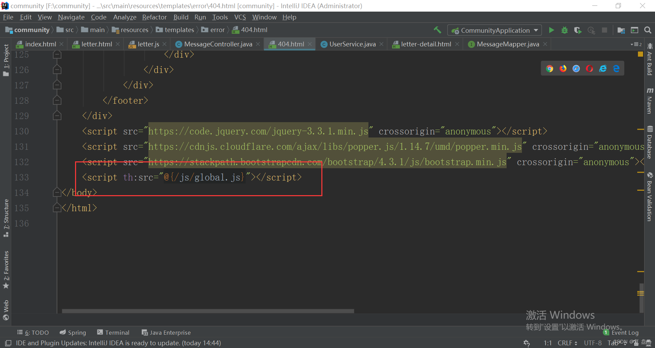This screenshot has height=348, width=655.
Task: Open the Bean Validation tool window
Action: point(650,197)
